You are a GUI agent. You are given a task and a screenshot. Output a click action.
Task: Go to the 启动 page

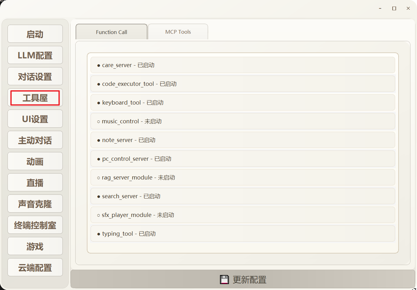35,34
